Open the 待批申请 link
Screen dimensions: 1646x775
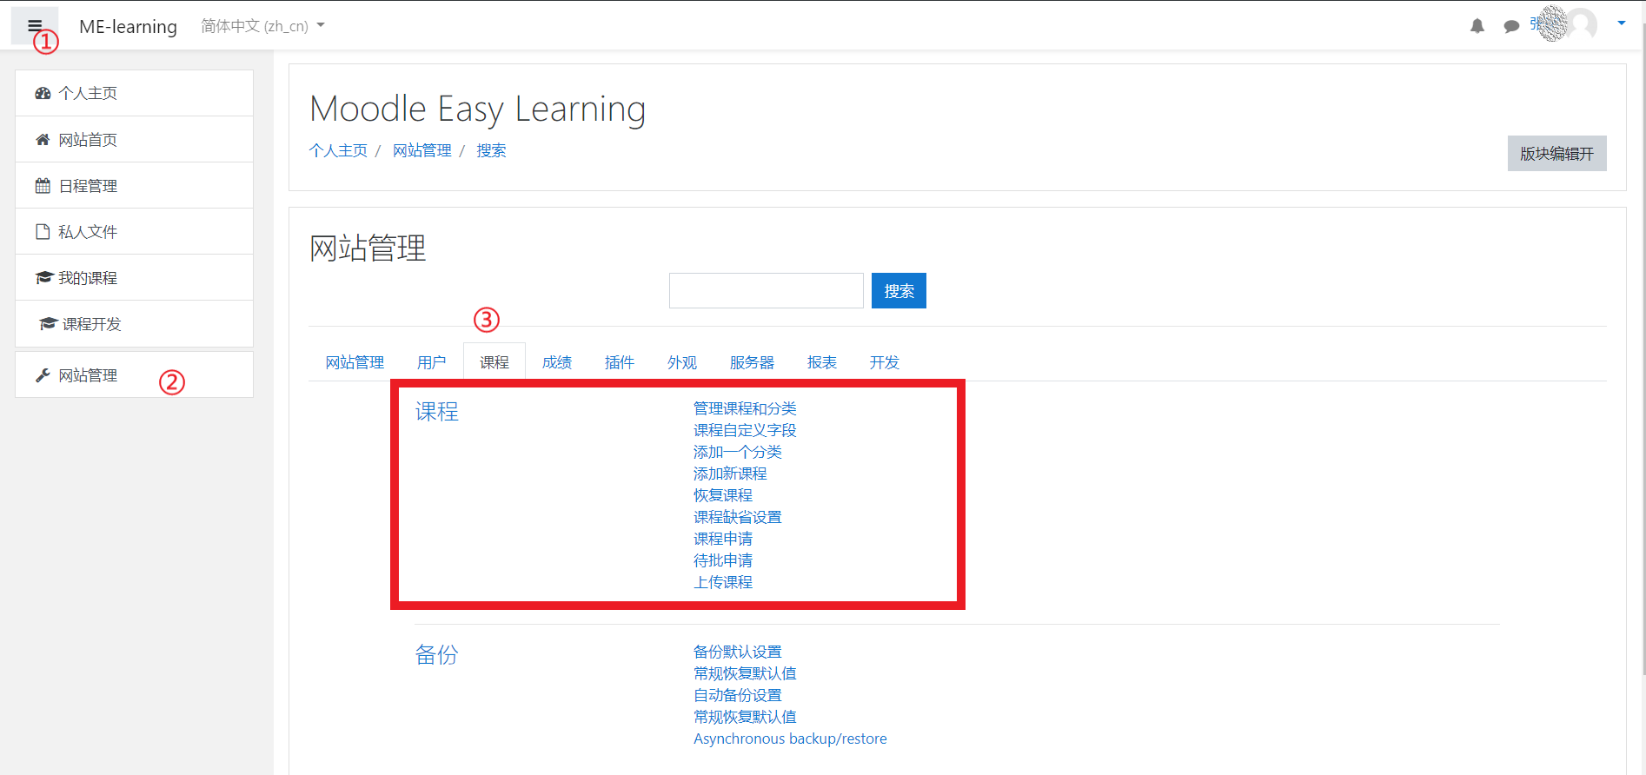click(x=723, y=560)
